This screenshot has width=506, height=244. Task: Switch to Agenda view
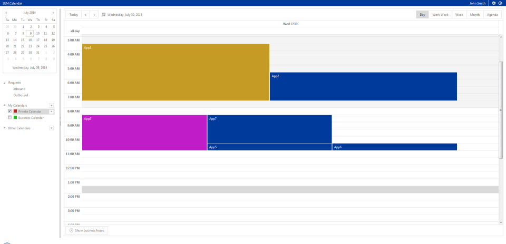pyautogui.click(x=492, y=15)
